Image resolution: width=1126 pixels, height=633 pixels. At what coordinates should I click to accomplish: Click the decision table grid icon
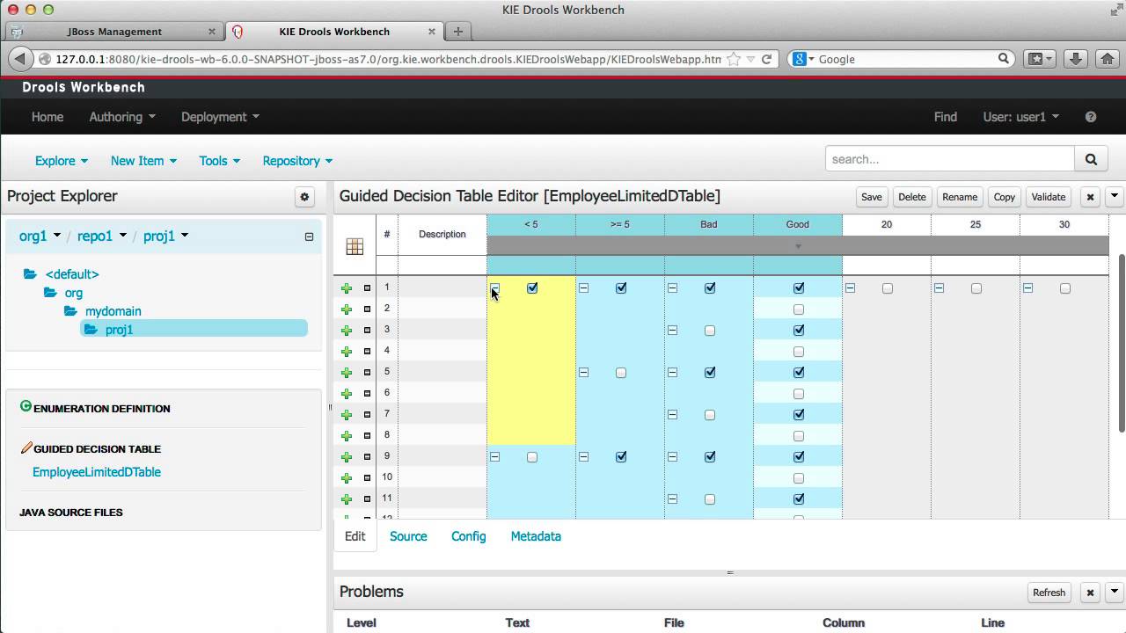pyautogui.click(x=355, y=247)
